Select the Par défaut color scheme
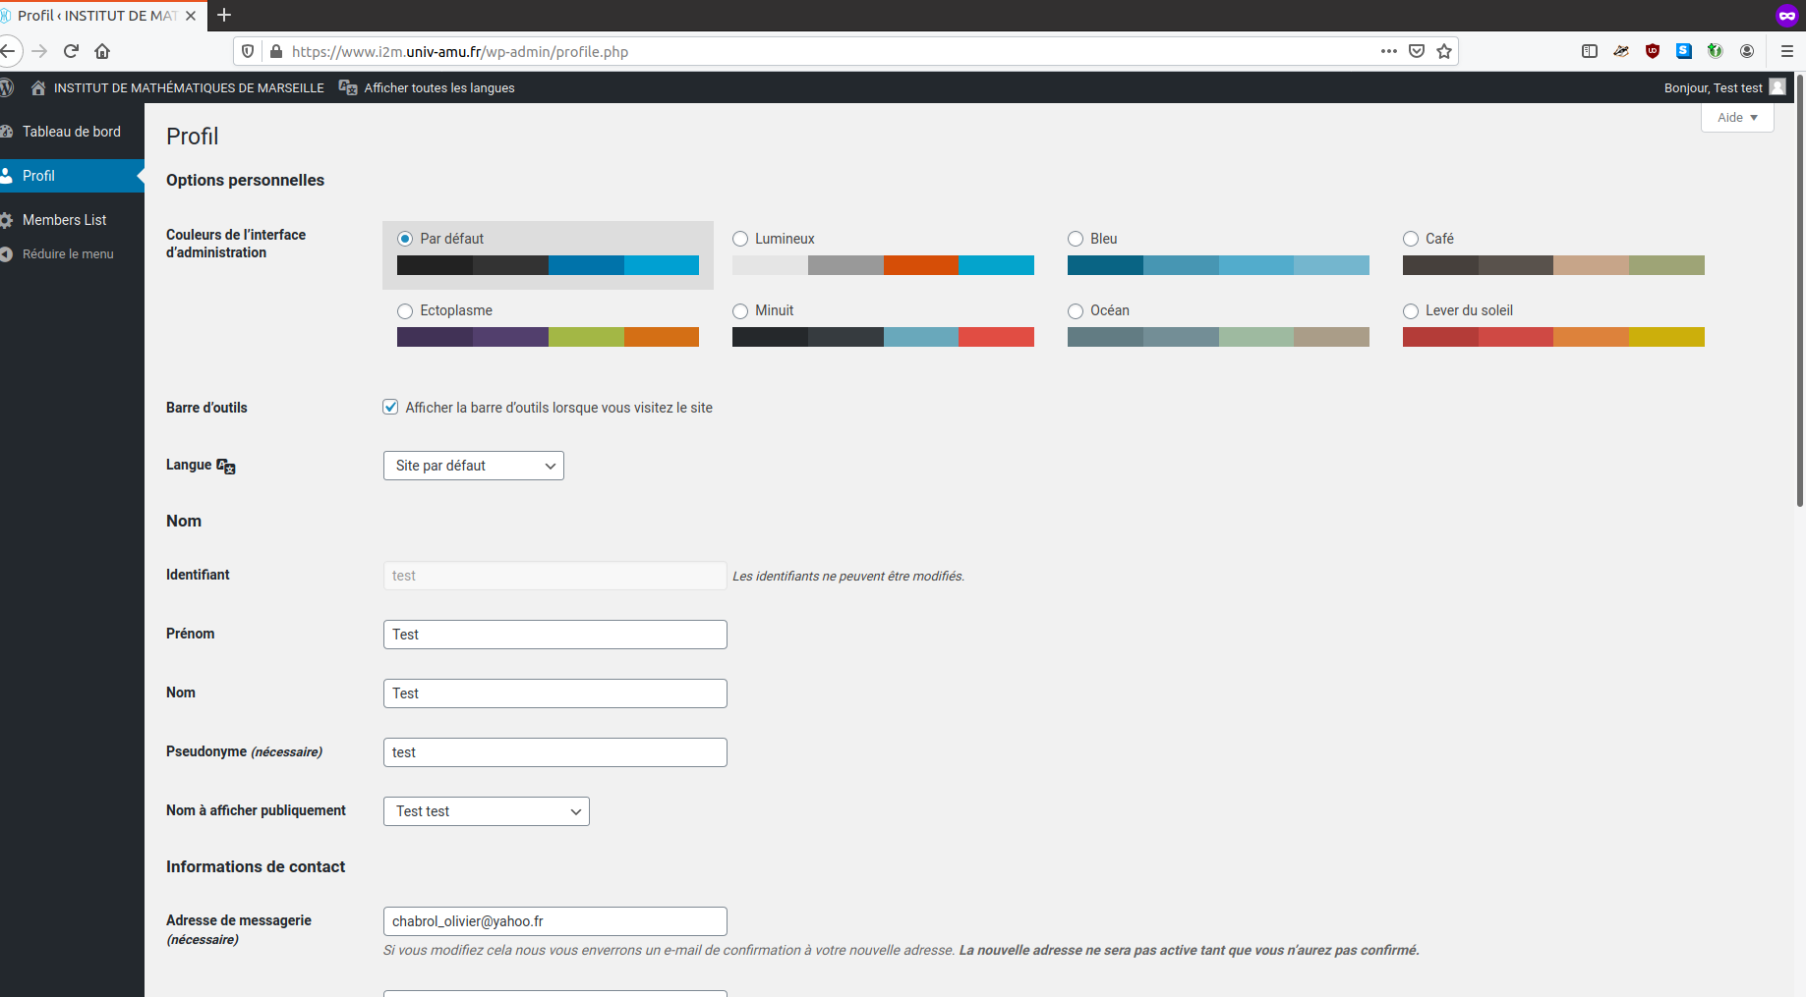The image size is (1806, 997). click(405, 239)
